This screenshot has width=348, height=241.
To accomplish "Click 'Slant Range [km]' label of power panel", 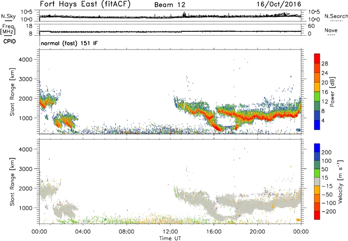I will click(12, 92).
